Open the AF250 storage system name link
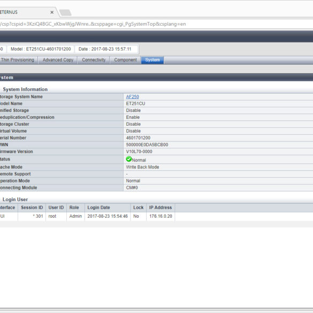Screen dimensions: 313x313 click(132, 97)
